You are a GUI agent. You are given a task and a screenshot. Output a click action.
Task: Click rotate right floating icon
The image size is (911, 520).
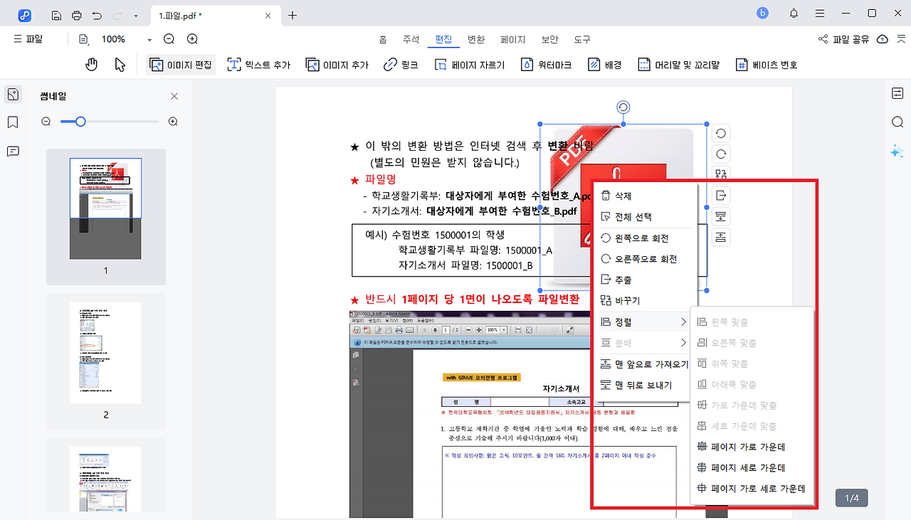click(x=721, y=154)
